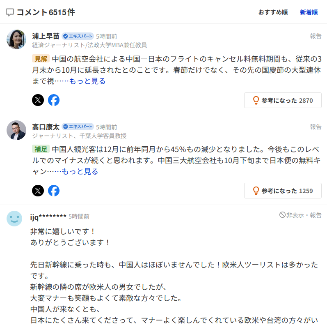
Task: Report 高口康太's comment via 報告
Action: (316, 127)
